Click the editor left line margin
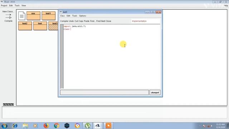This screenshot has height=129, width=229. (x=62, y=57)
